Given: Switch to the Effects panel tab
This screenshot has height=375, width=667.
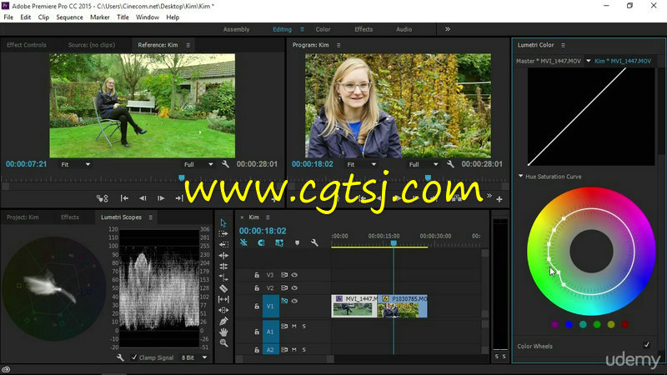Looking at the screenshot, I should pyautogui.click(x=70, y=217).
